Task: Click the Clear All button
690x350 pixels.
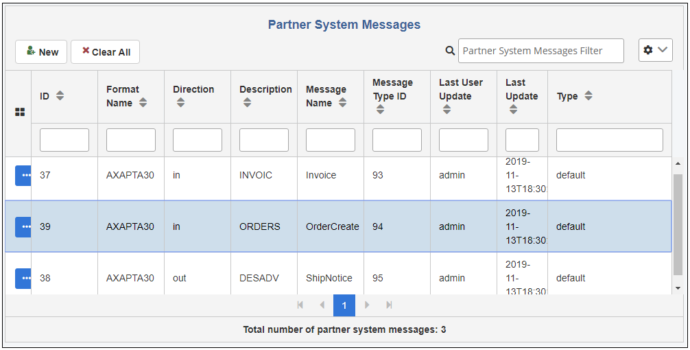Action: click(x=105, y=52)
